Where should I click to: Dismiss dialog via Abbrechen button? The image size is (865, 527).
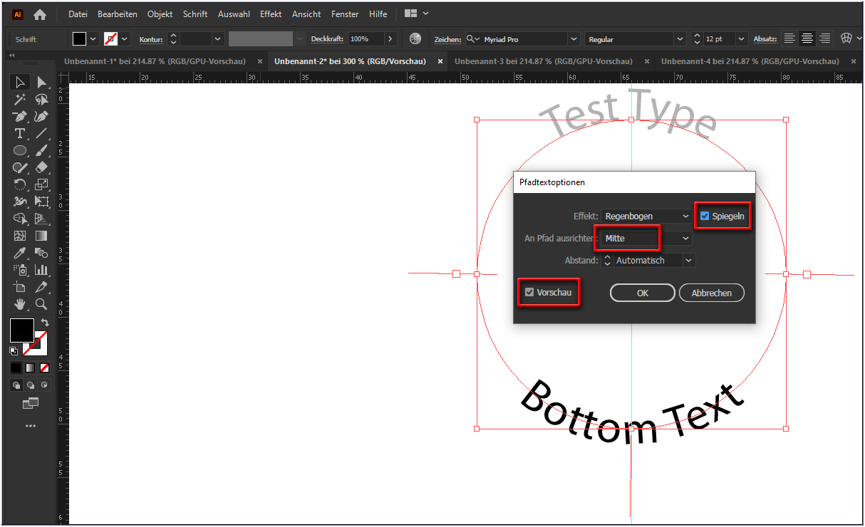click(x=711, y=292)
